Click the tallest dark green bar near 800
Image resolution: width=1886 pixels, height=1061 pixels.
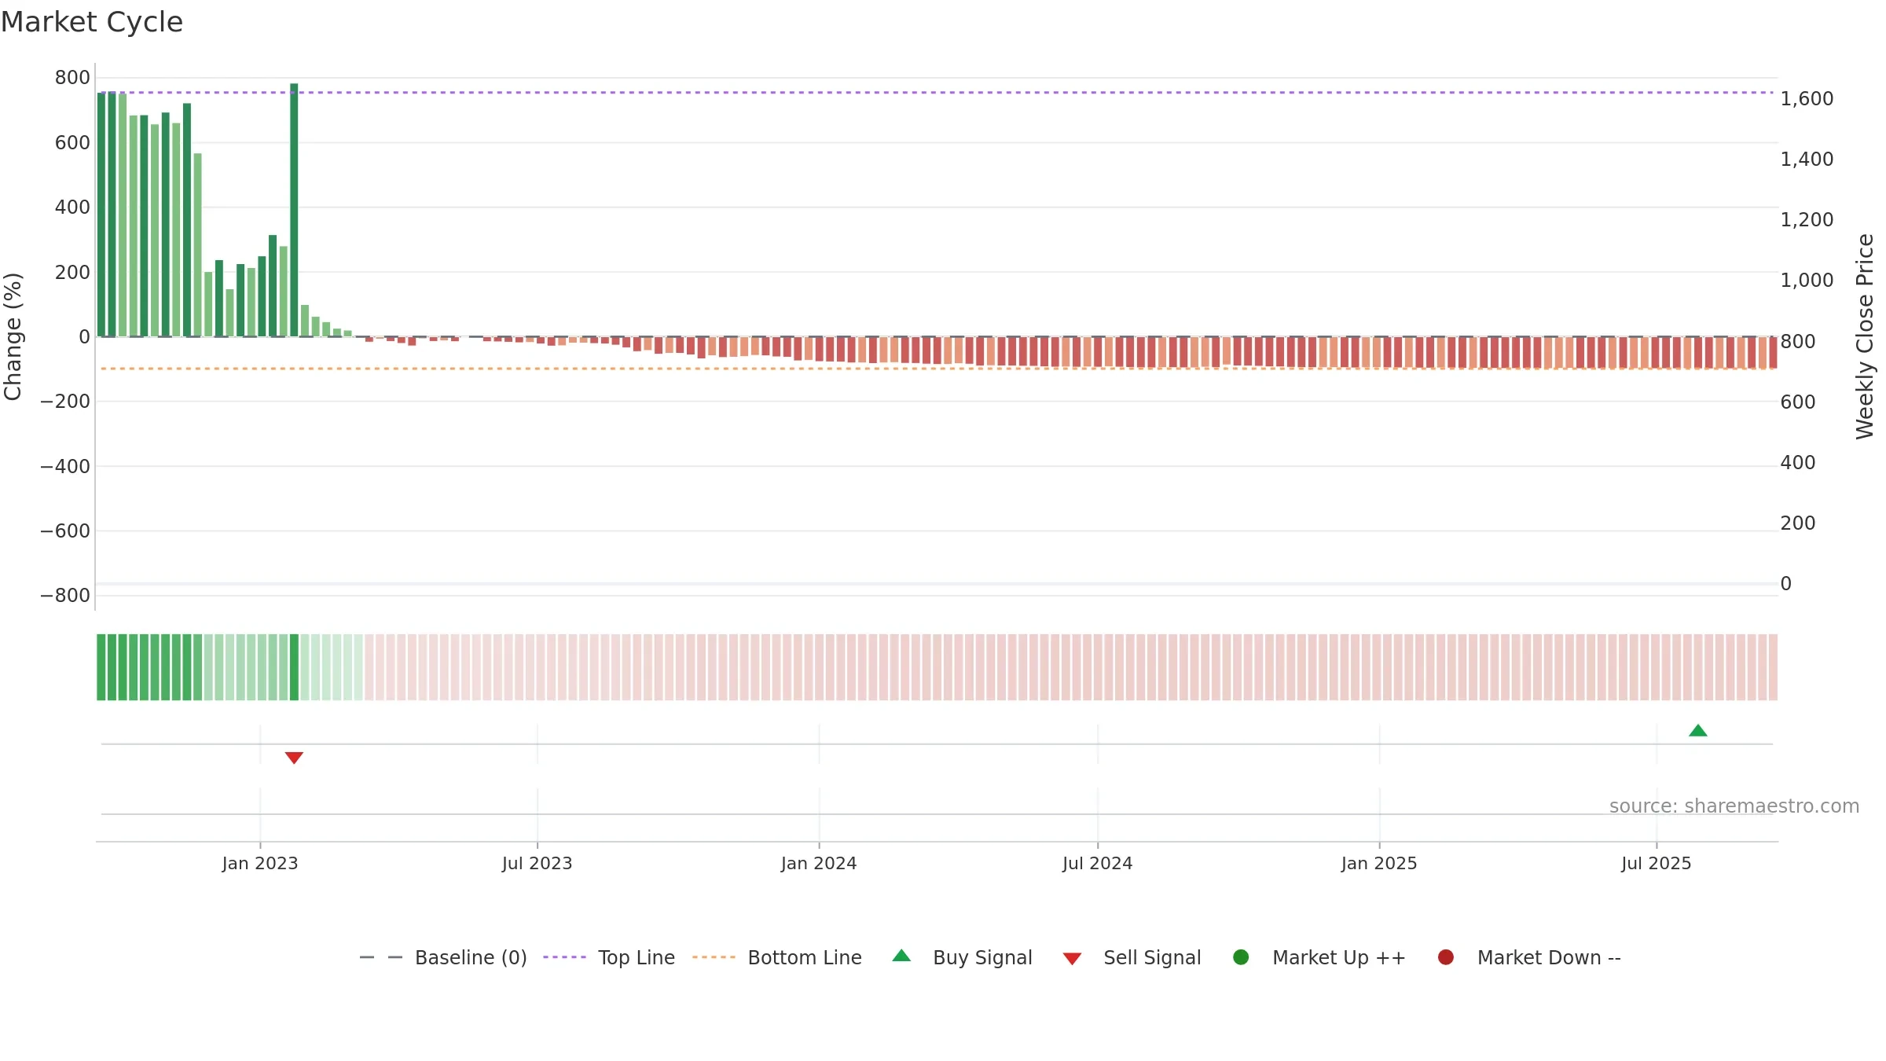tap(294, 210)
